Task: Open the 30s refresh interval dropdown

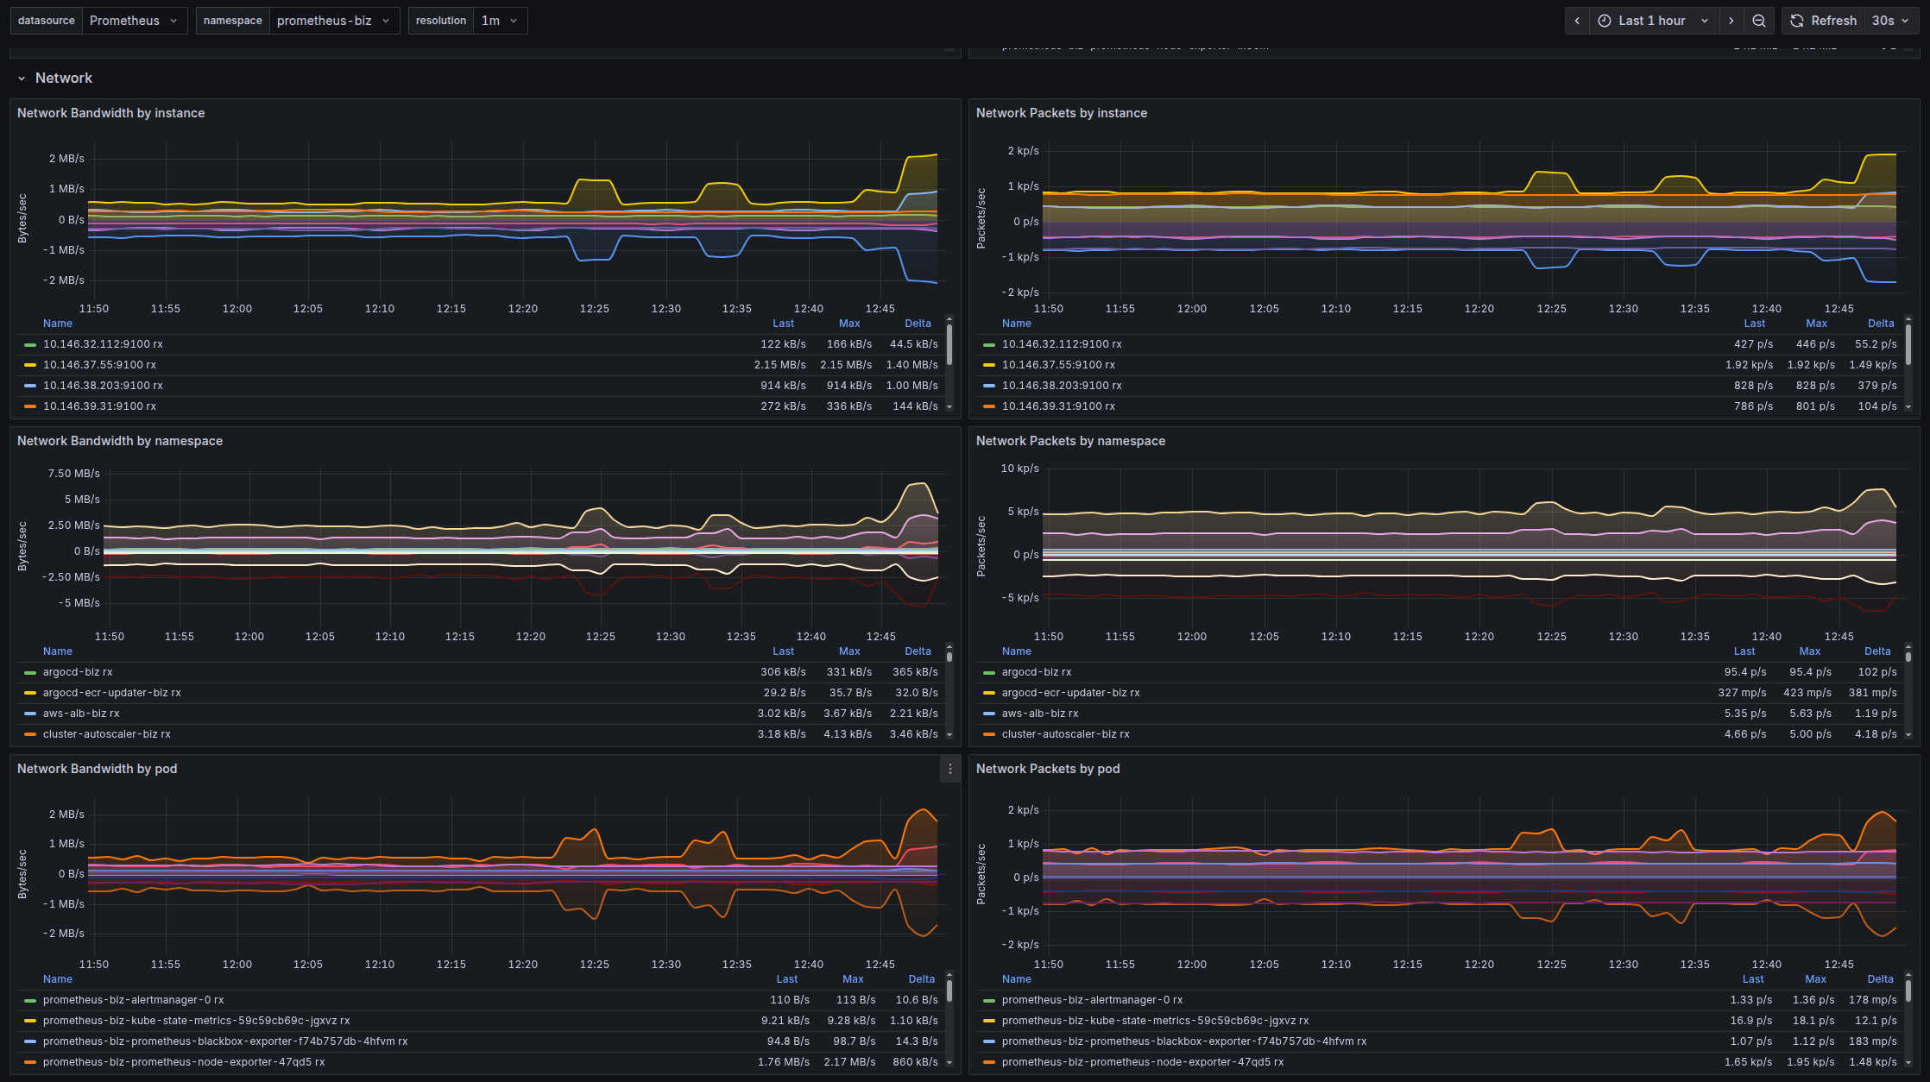Action: [x=1890, y=21]
